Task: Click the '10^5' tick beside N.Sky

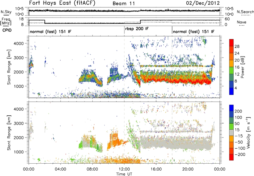Action: (x=19, y=9)
